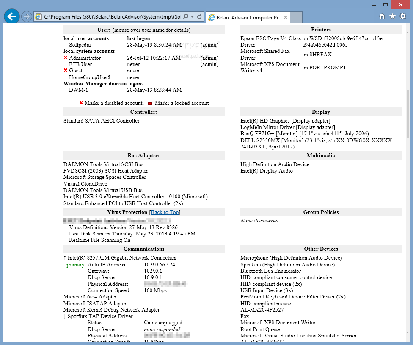Click the HomeGroupUser$ account entry
The image size is (413, 345).
click(x=90, y=77)
